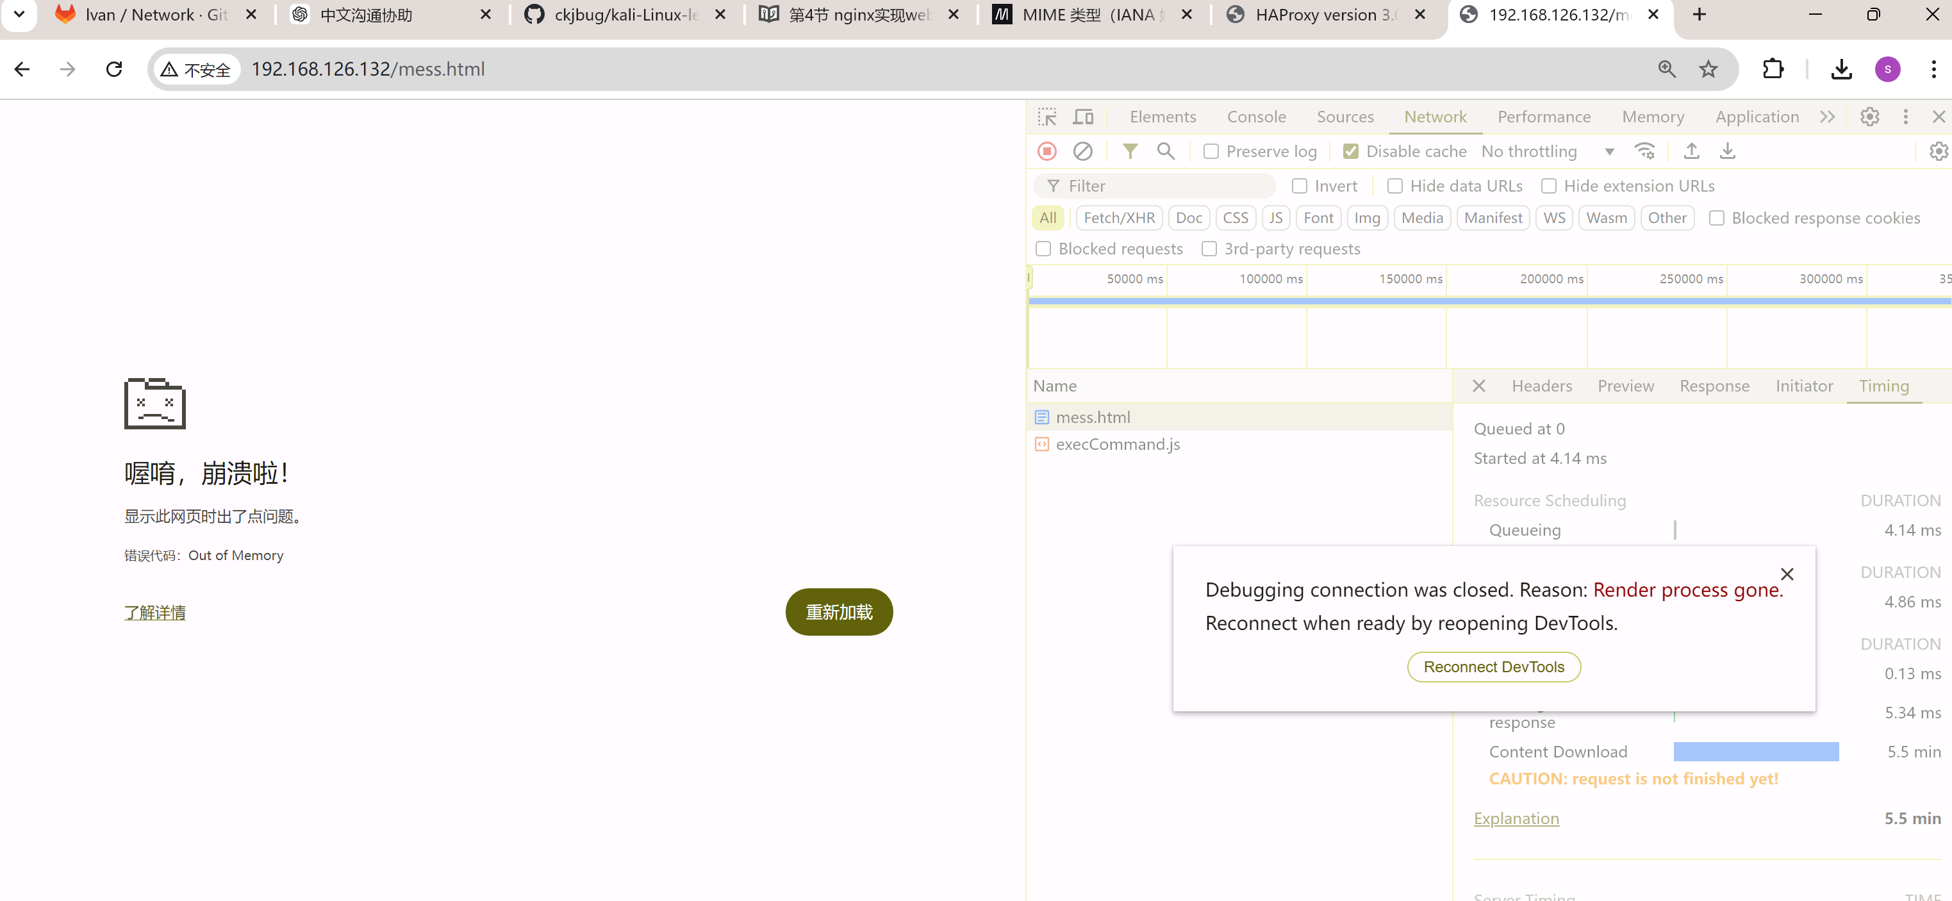Image resolution: width=1952 pixels, height=901 pixels.
Task: Click the Reconnect DevTools button
Action: tap(1494, 667)
